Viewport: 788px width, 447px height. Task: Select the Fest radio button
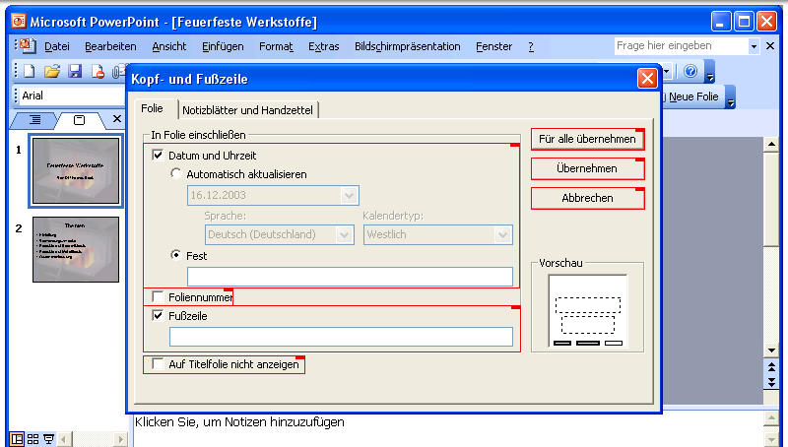pyautogui.click(x=176, y=255)
